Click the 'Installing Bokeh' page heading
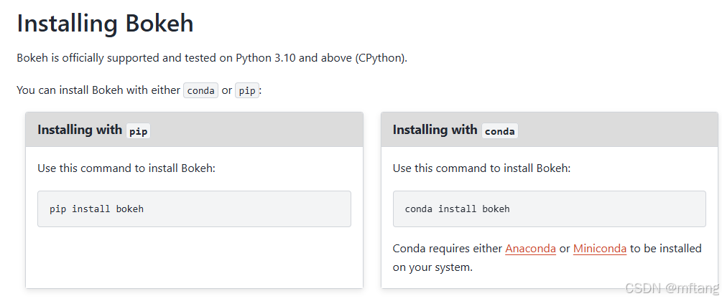722x301 pixels. tap(105, 24)
